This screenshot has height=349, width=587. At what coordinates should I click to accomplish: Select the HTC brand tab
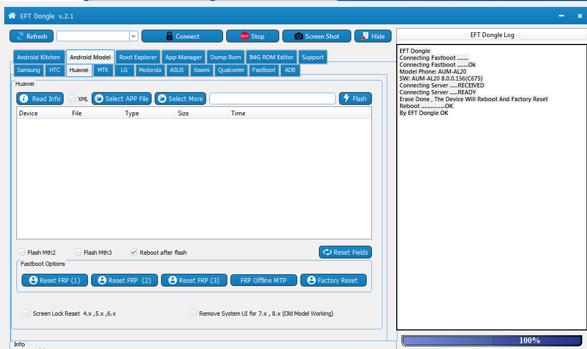click(55, 70)
